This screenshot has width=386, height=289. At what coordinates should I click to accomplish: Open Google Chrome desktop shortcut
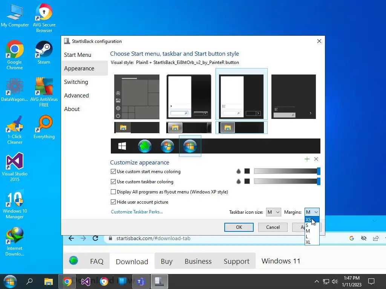15,55
